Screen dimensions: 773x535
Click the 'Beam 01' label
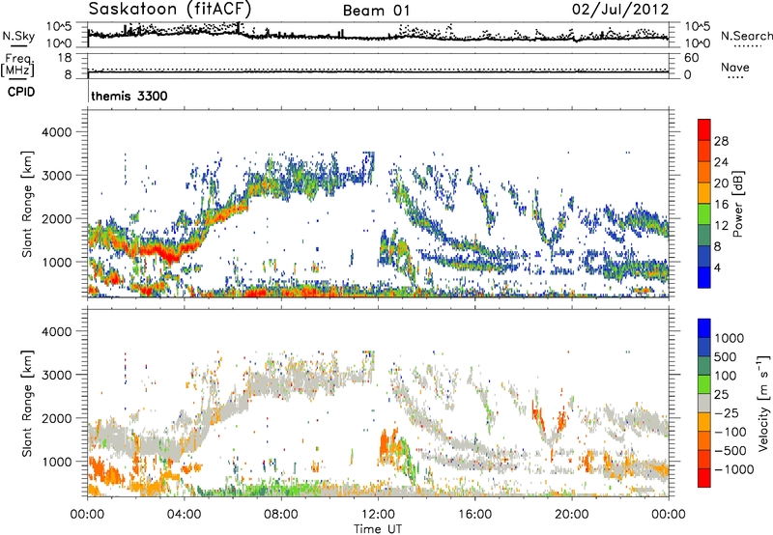pyautogui.click(x=376, y=11)
